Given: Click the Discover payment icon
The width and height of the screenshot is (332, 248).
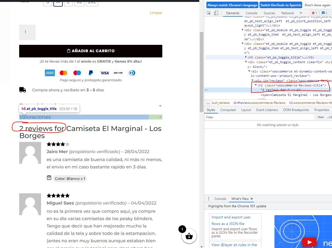Looking at the screenshot, I should [118, 73].
